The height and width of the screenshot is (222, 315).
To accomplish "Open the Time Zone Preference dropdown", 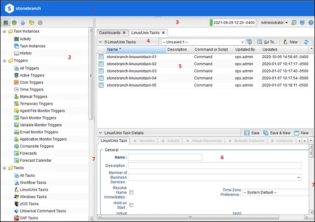I will pos(275,192).
